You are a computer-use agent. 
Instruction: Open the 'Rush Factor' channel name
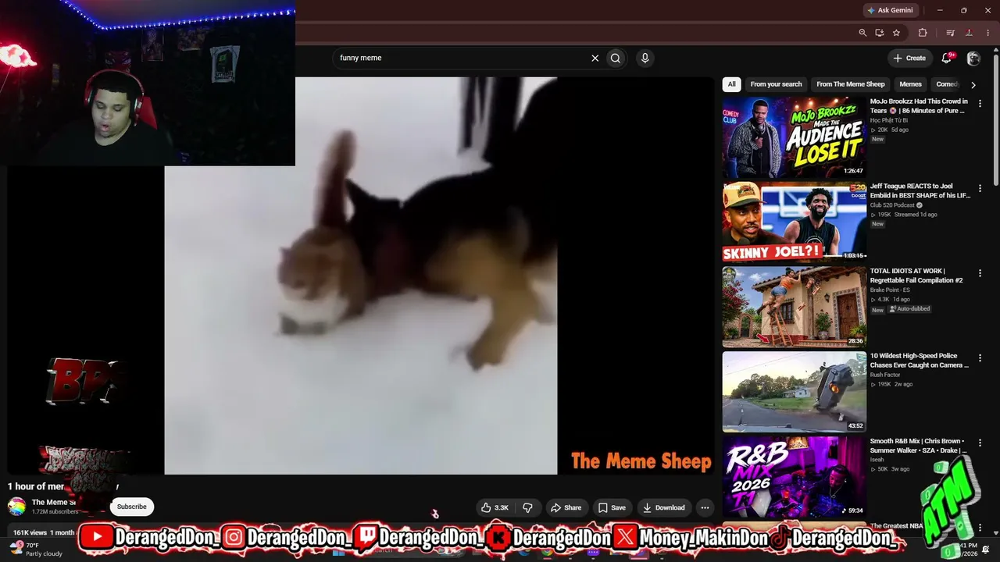point(886,375)
